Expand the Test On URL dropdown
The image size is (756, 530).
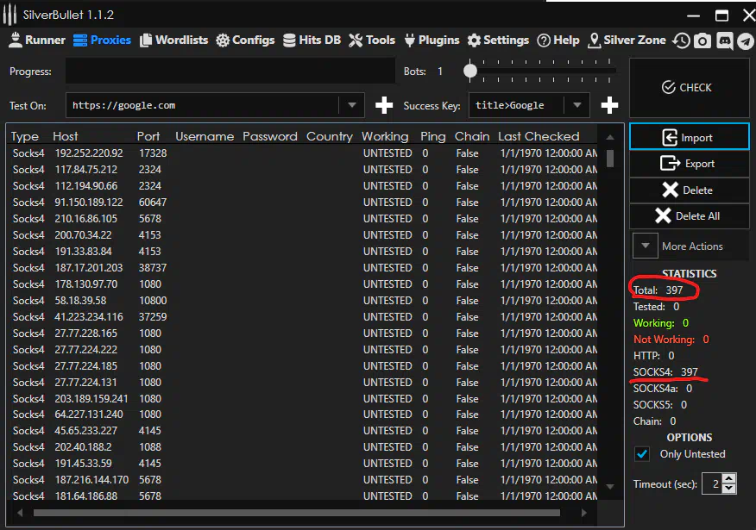coord(352,105)
